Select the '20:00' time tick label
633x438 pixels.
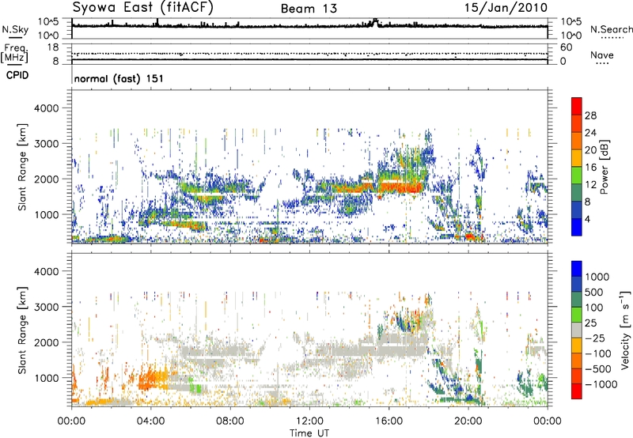[468, 421]
